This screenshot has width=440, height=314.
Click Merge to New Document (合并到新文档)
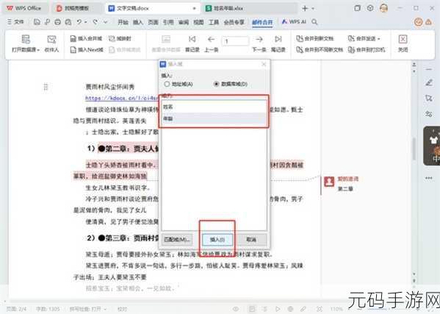(x=315, y=38)
